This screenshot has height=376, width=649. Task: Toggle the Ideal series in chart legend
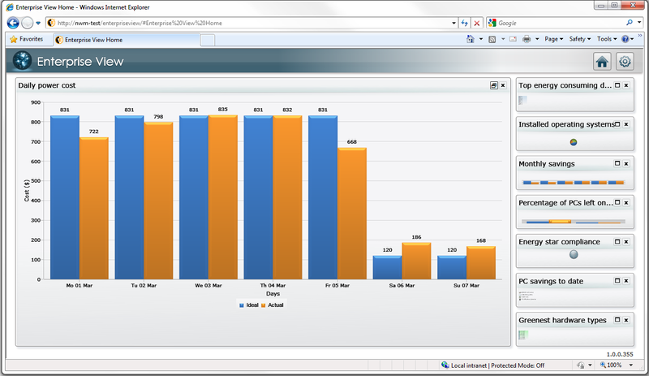(x=248, y=305)
